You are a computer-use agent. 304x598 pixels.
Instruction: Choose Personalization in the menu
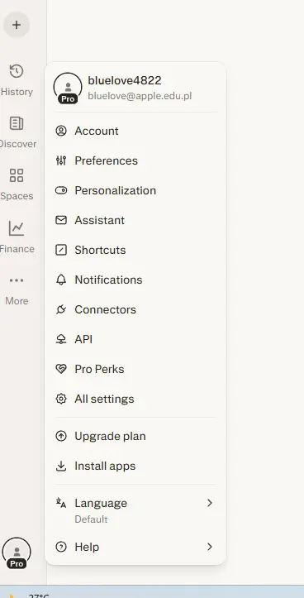[135, 190]
